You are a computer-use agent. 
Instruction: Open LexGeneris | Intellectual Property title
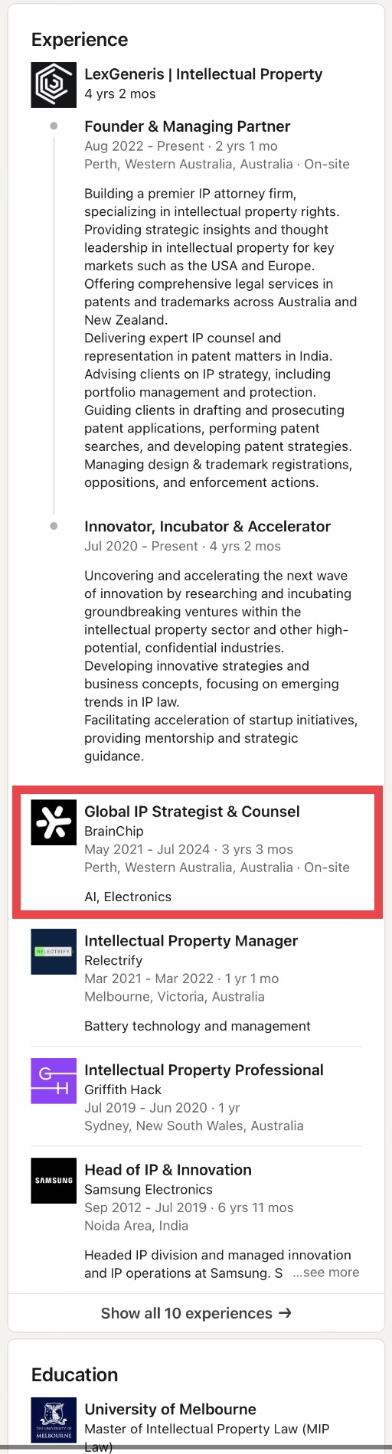pos(204,74)
